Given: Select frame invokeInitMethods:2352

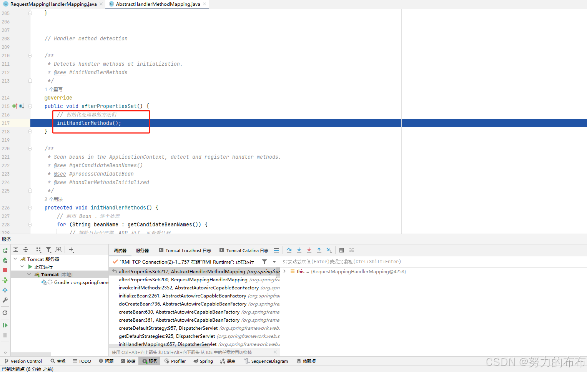Looking at the screenshot, I should click(x=195, y=288).
